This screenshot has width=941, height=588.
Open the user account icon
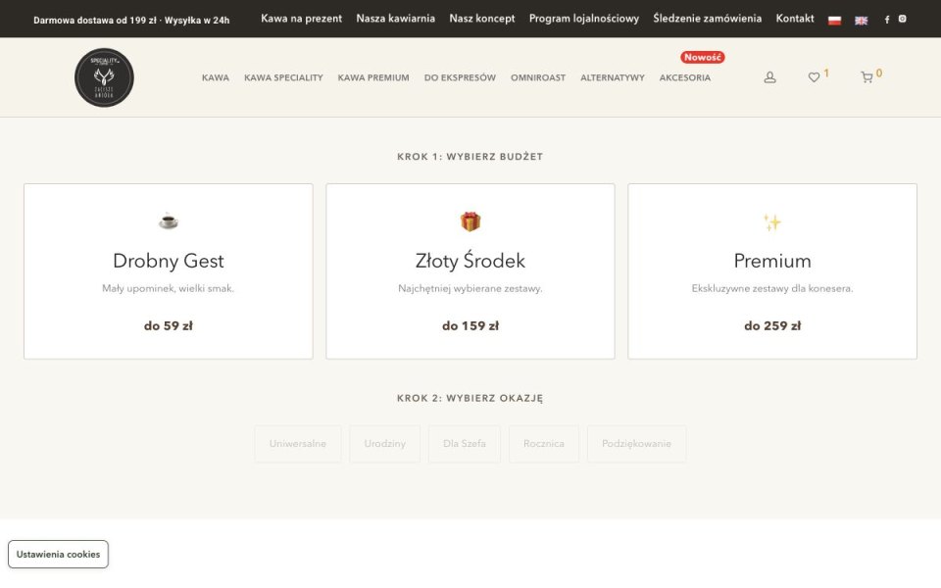coord(770,77)
